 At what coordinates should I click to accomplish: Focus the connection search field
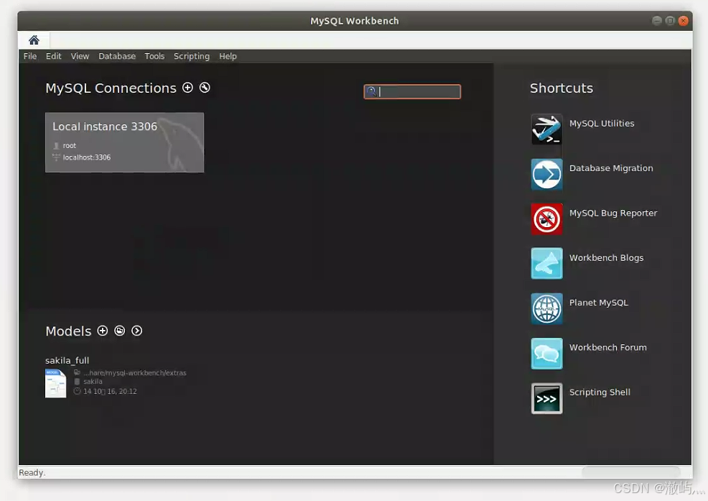click(x=412, y=91)
